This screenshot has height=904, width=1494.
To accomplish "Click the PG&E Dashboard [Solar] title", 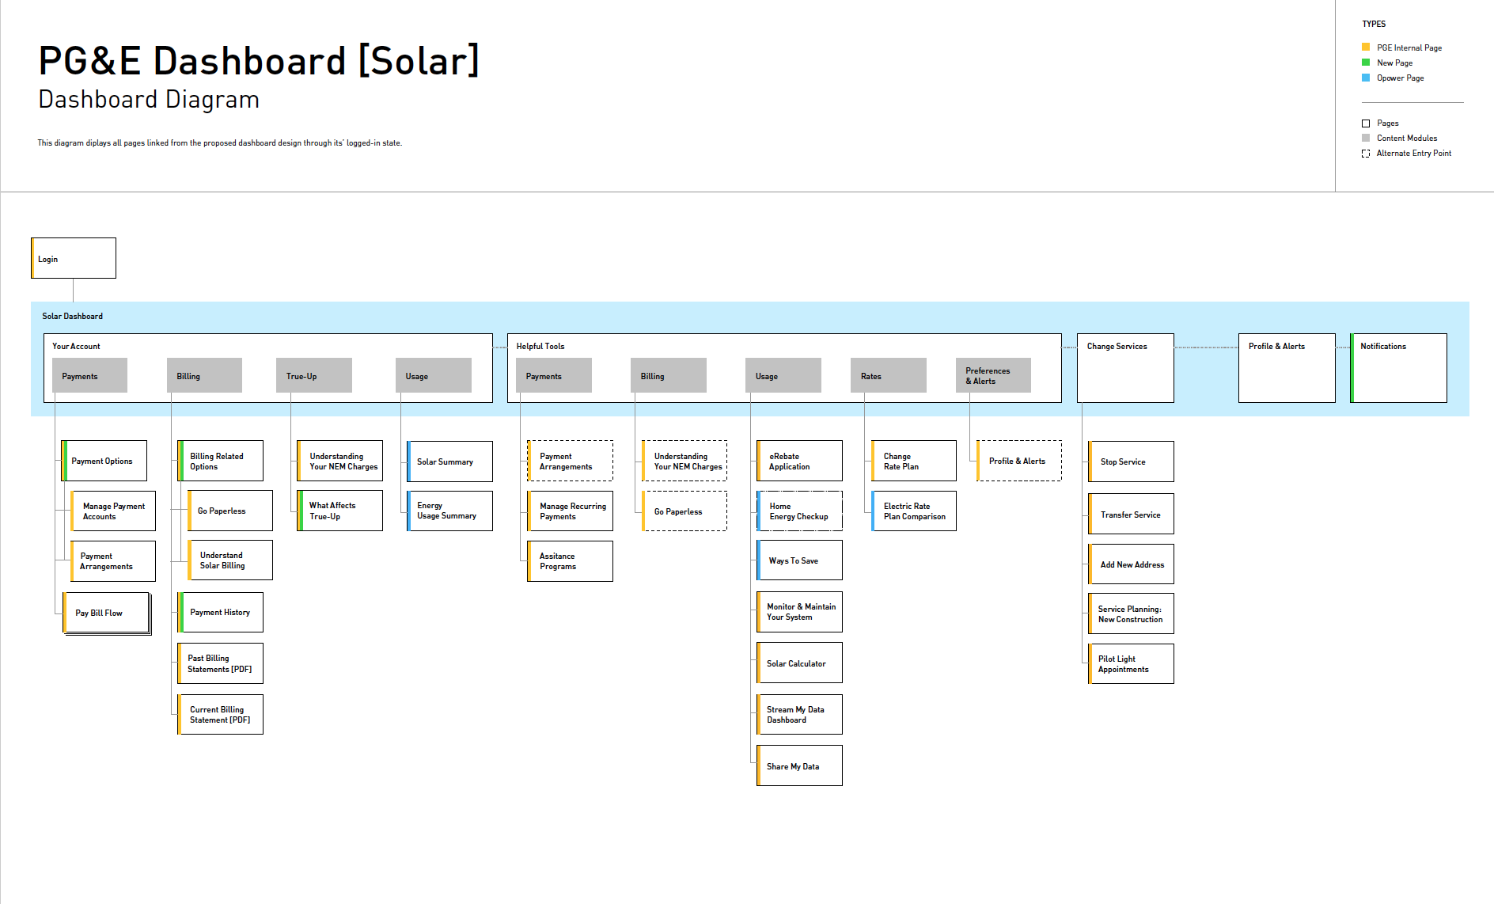I will (259, 60).
